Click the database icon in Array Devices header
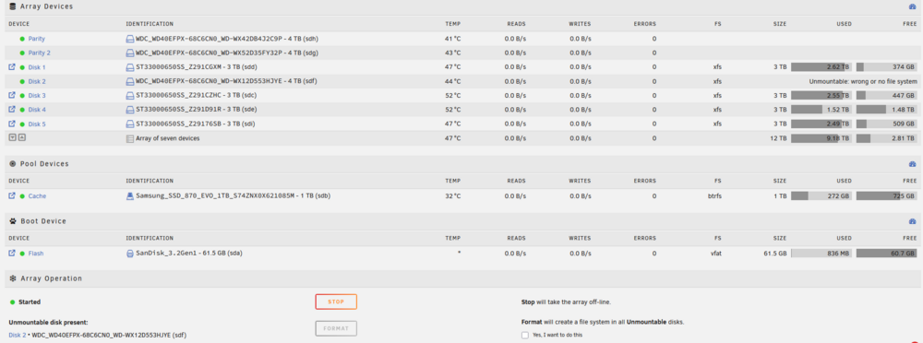This screenshot has width=923, height=343. click(x=12, y=6)
